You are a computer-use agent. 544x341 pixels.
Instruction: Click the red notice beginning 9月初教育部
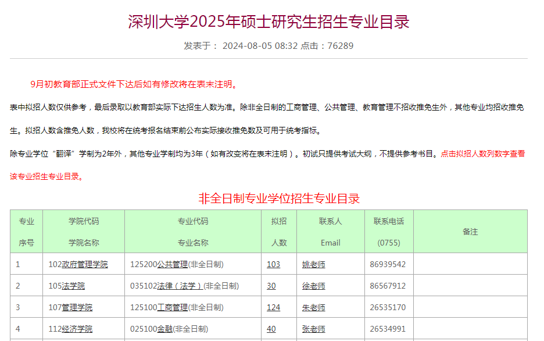pos(134,84)
